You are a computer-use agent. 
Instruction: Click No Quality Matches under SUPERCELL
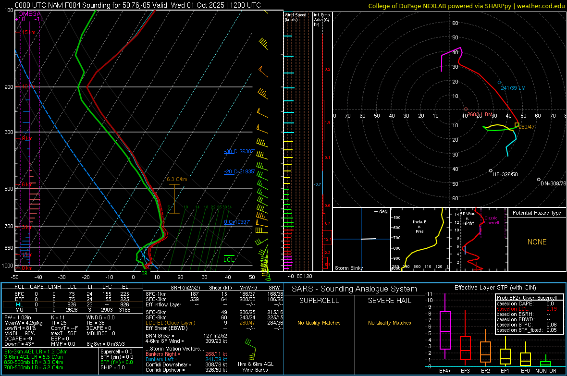point(319,323)
